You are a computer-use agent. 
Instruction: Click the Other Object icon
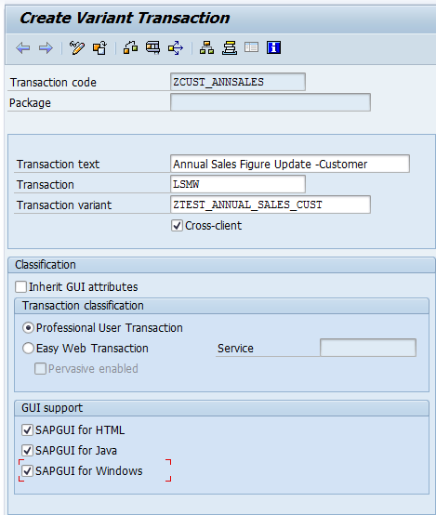point(99,48)
